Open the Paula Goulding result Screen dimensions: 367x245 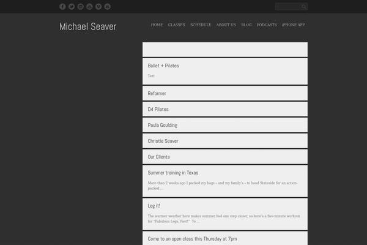(163, 125)
